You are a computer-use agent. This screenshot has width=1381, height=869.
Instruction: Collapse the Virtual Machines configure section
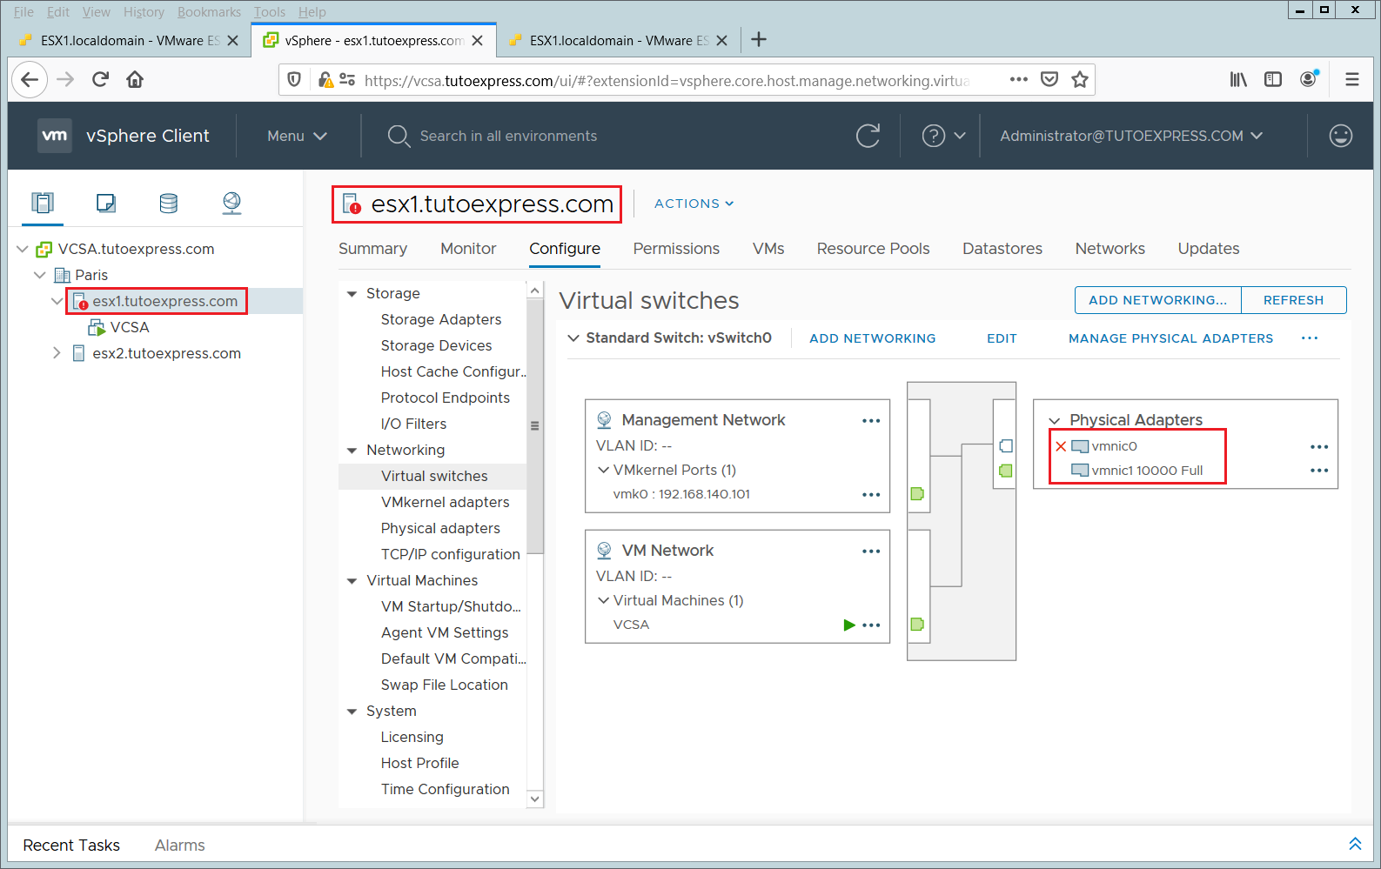[x=352, y=581]
